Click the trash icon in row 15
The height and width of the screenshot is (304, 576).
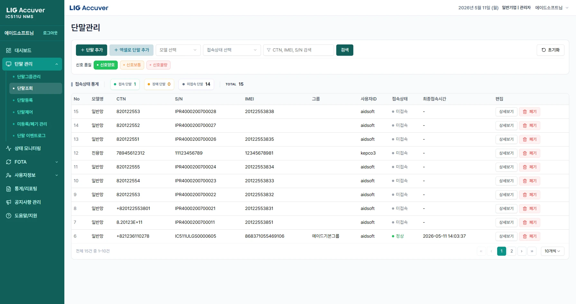525,112
